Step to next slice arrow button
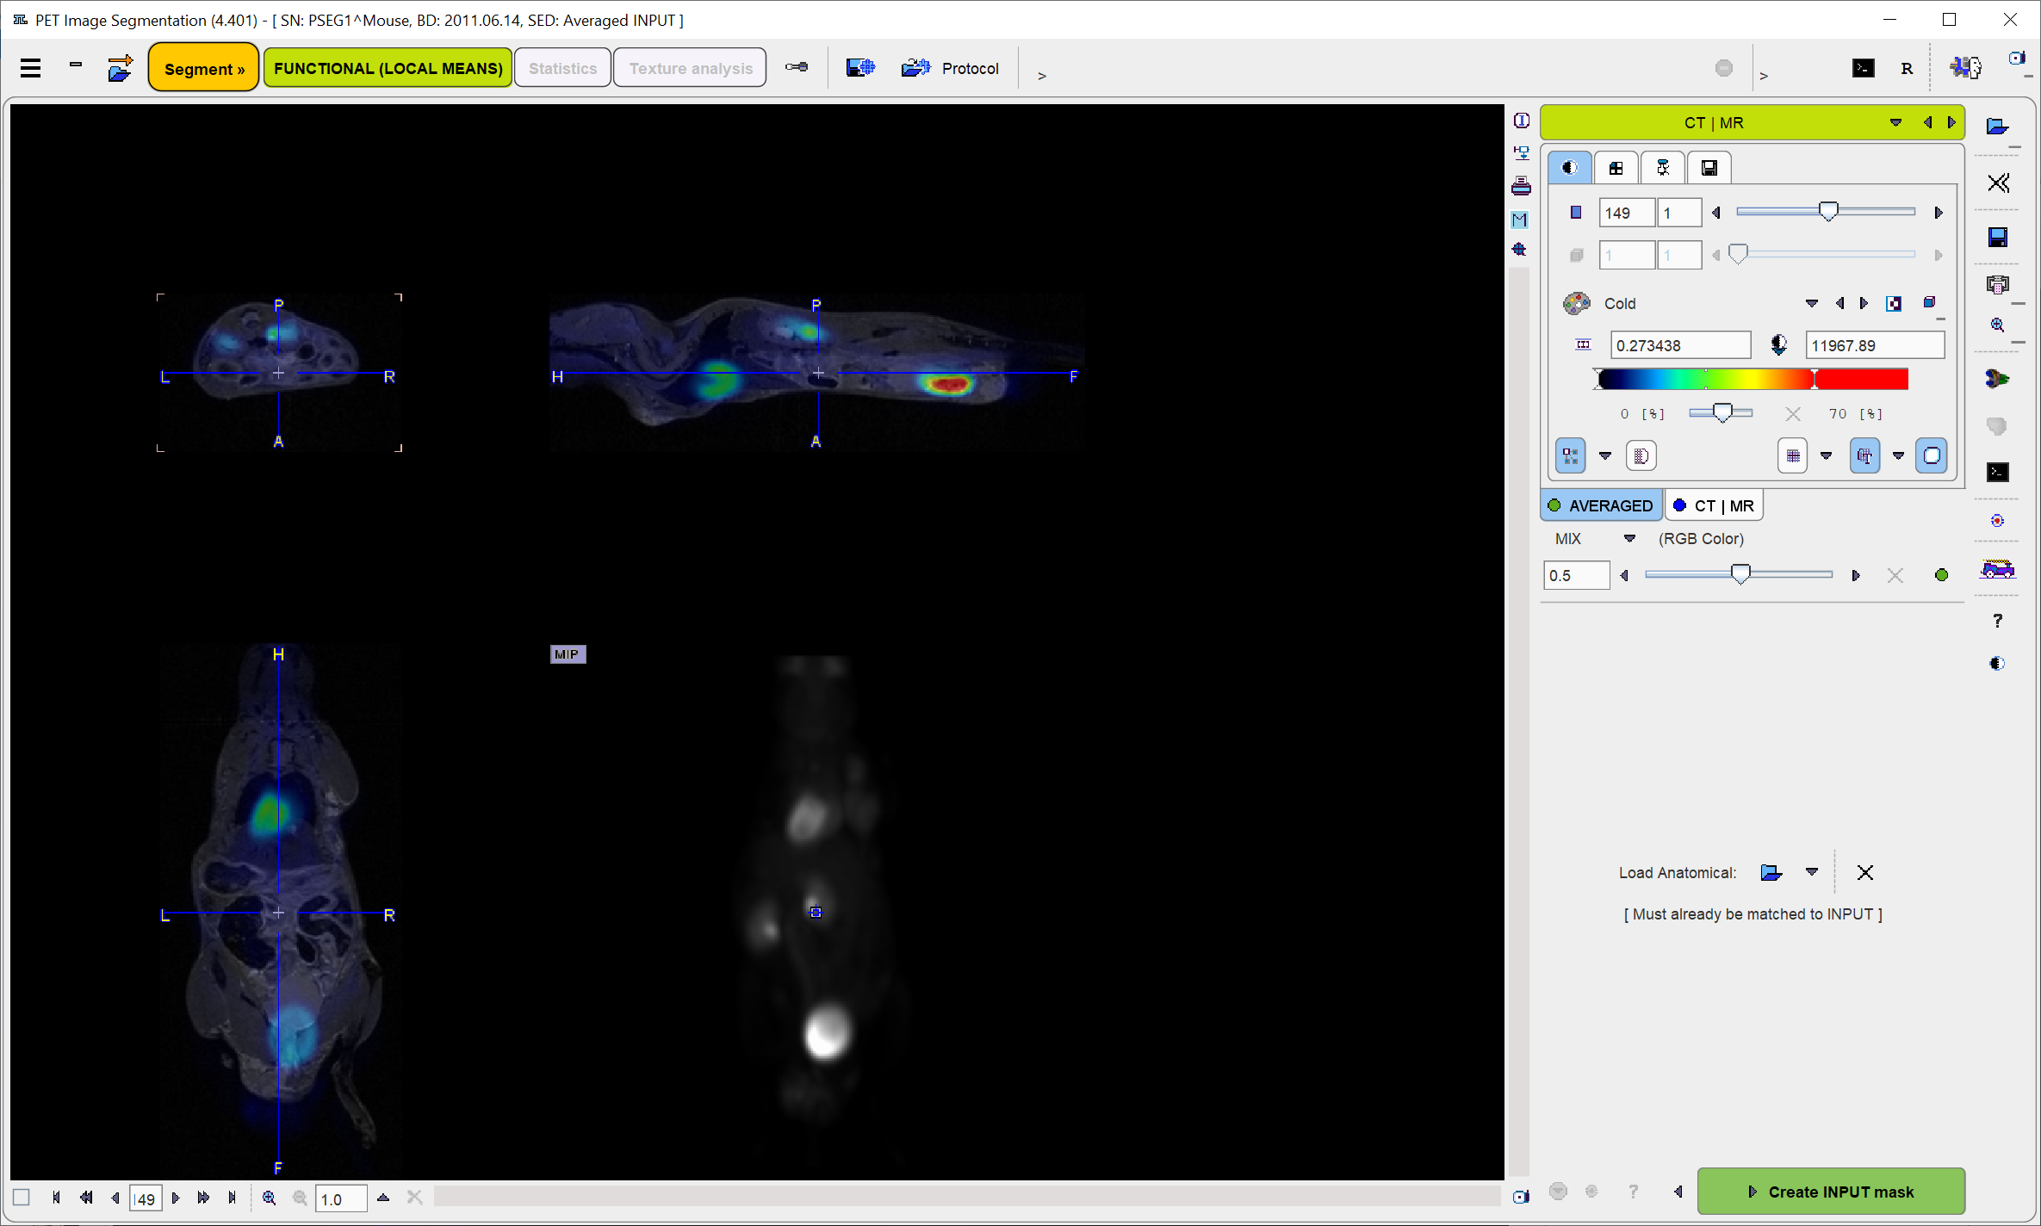Screen dimensions: 2041x1226 176,1198
